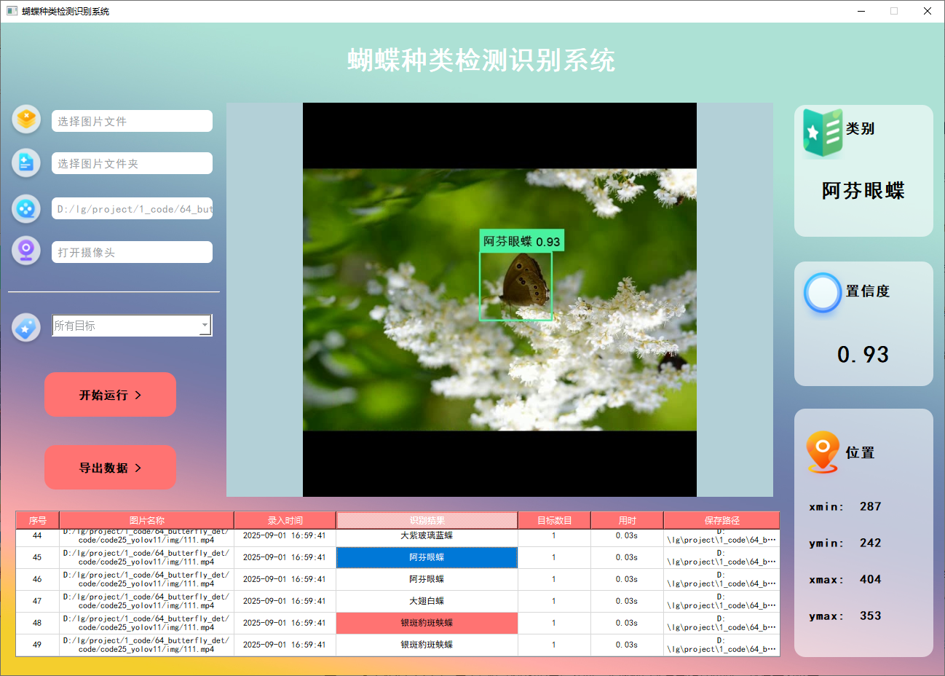Click the green book icon next to 类别
The image size is (945, 676).
coord(822,133)
